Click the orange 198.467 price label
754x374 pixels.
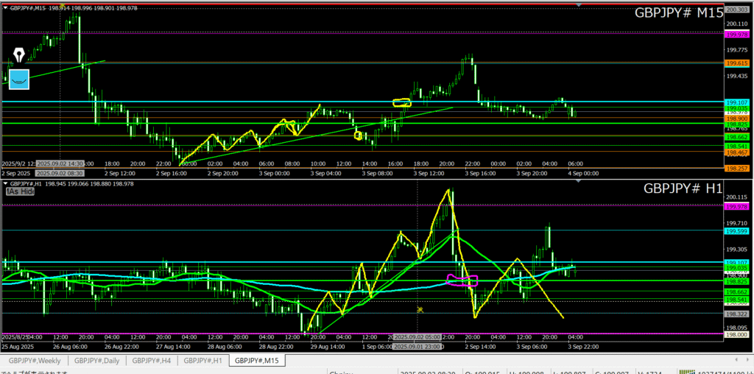[x=736, y=152]
